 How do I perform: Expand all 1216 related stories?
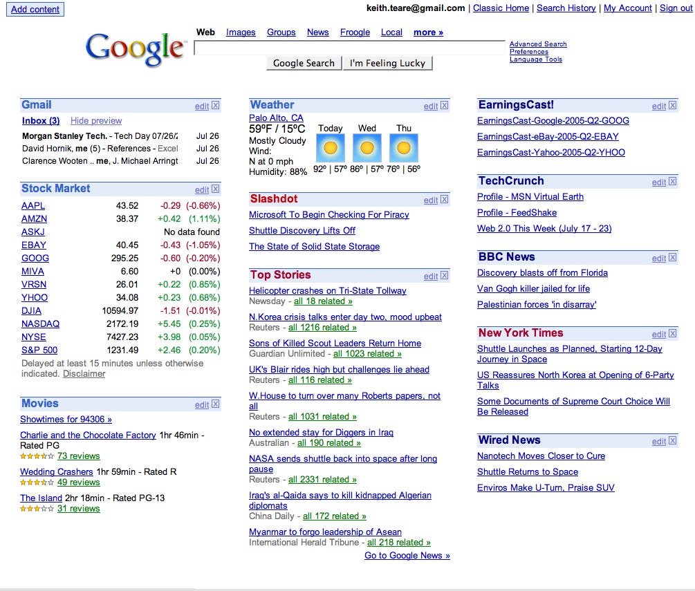(x=323, y=328)
